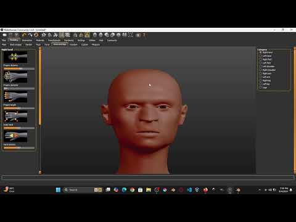The width and height of the screenshot is (296, 222).
Task: Switch to Measure modelling sub-tab
Action: pyautogui.click(x=96, y=44)
